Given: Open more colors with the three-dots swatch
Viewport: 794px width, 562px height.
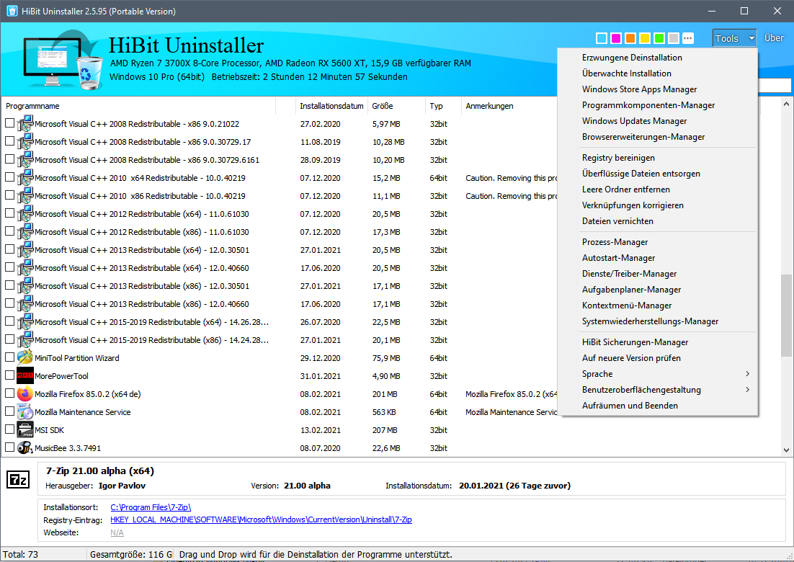Looking at the screenshot, I should click(687, 38).
